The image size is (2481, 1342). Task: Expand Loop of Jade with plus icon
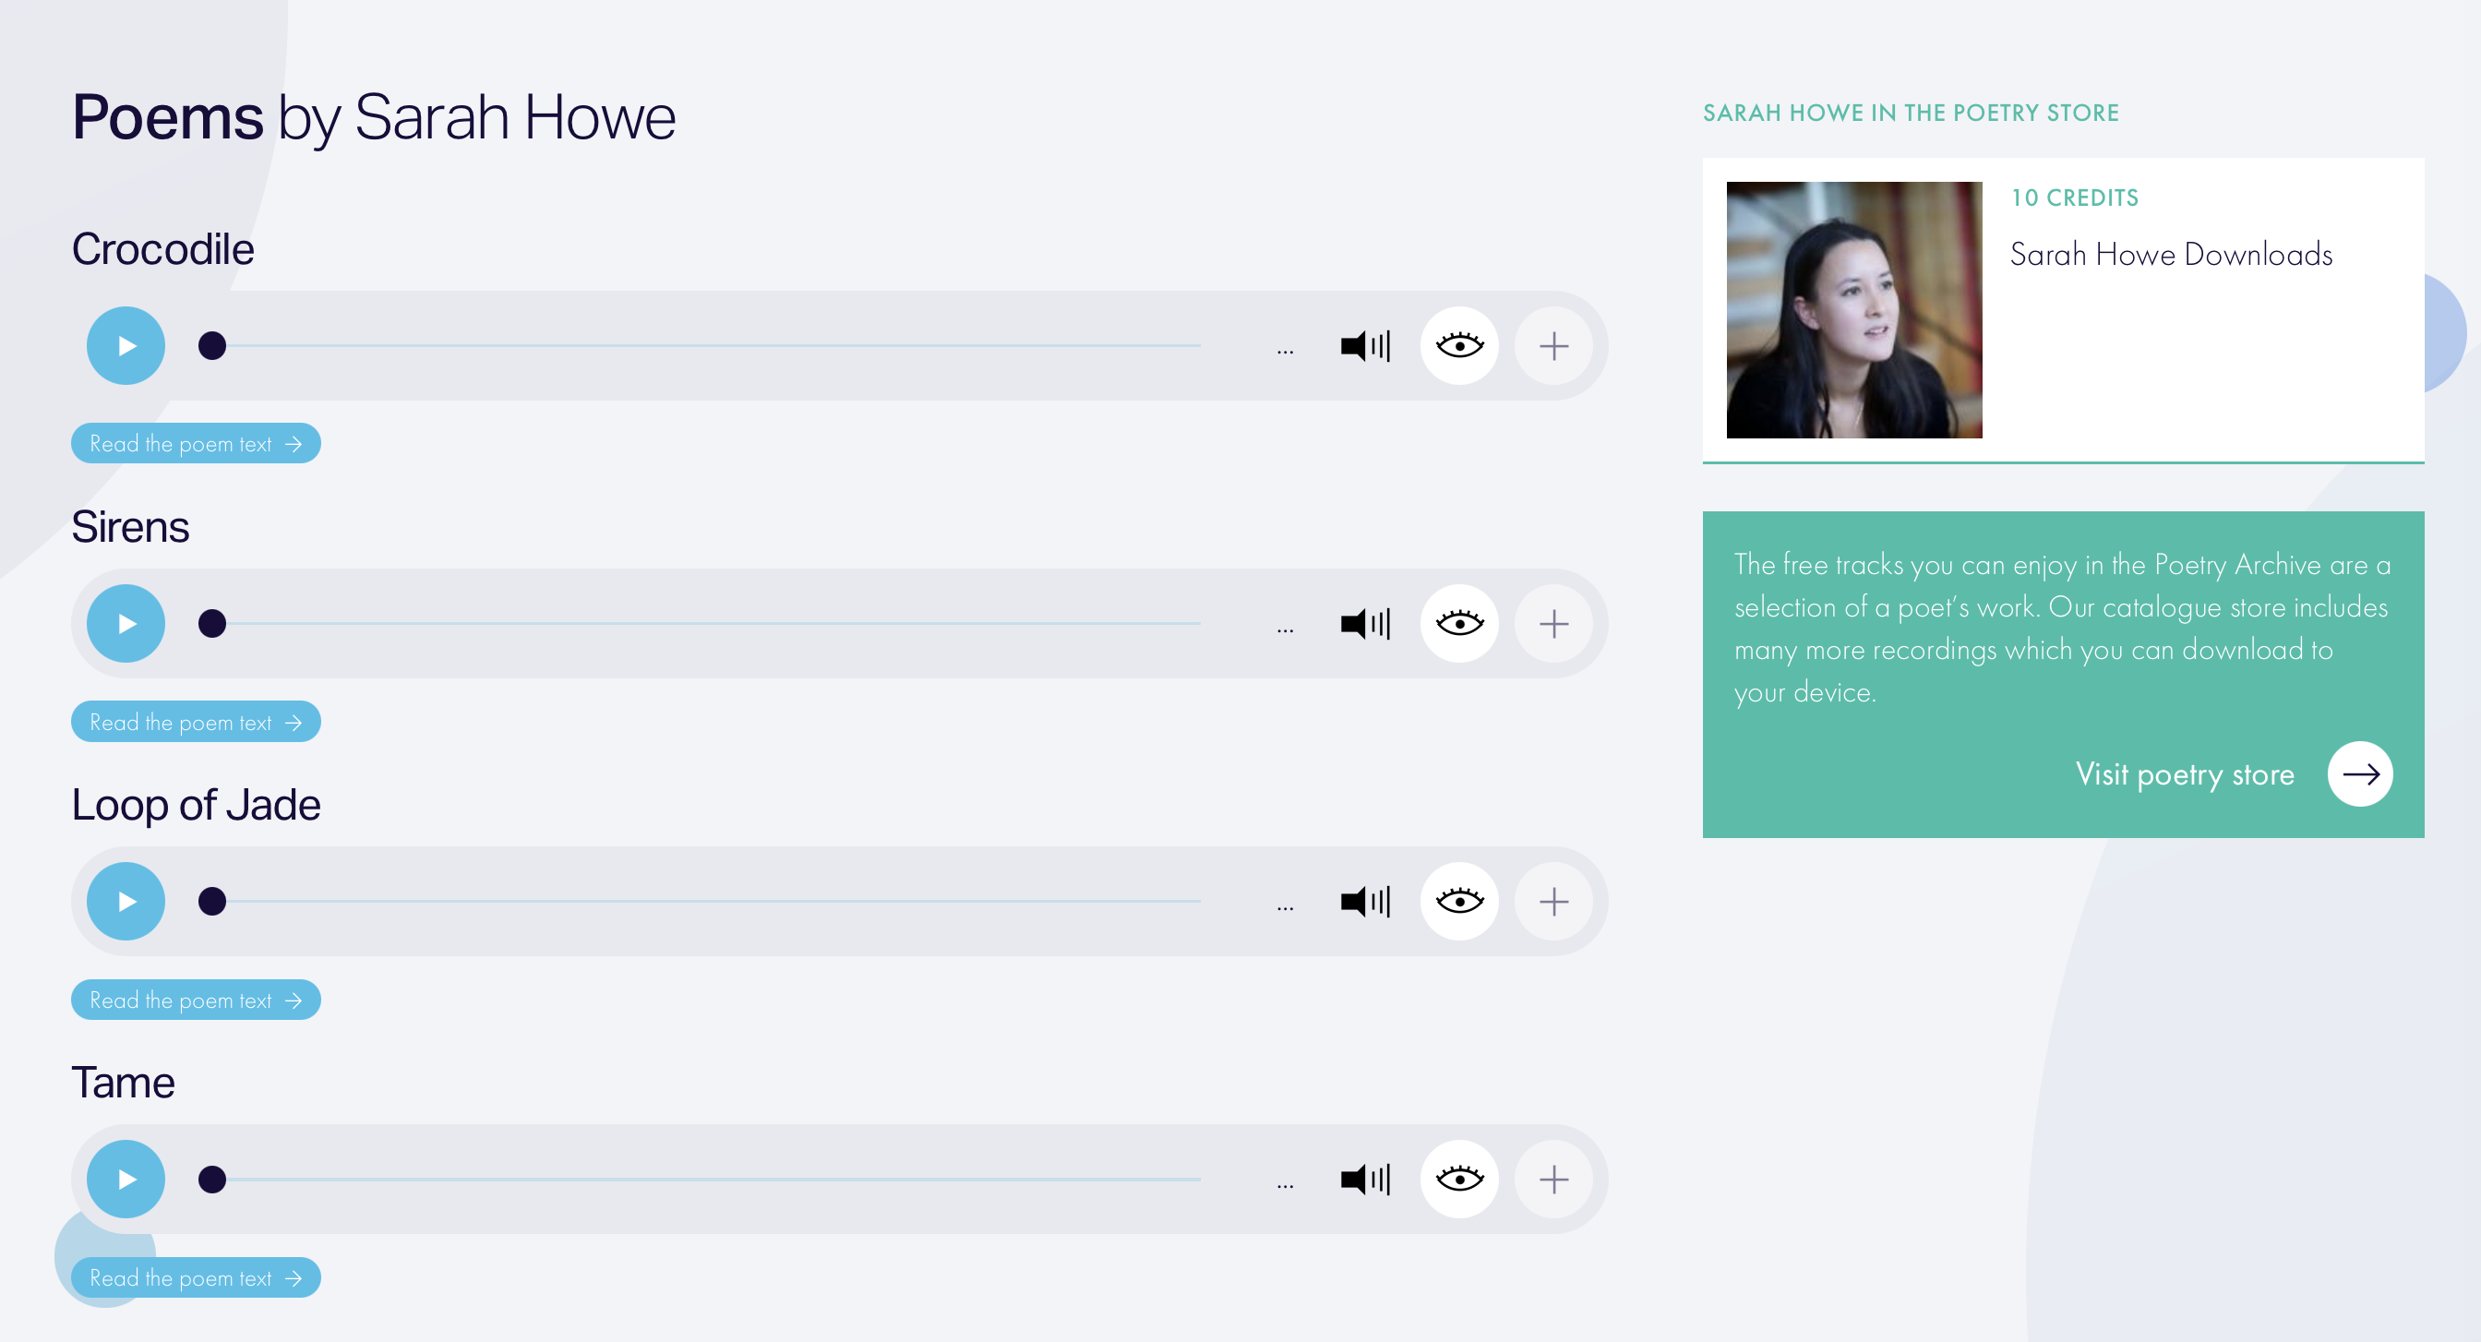1552,901
